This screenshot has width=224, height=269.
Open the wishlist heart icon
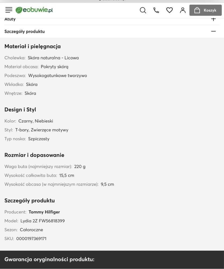[x=169, y=10]
